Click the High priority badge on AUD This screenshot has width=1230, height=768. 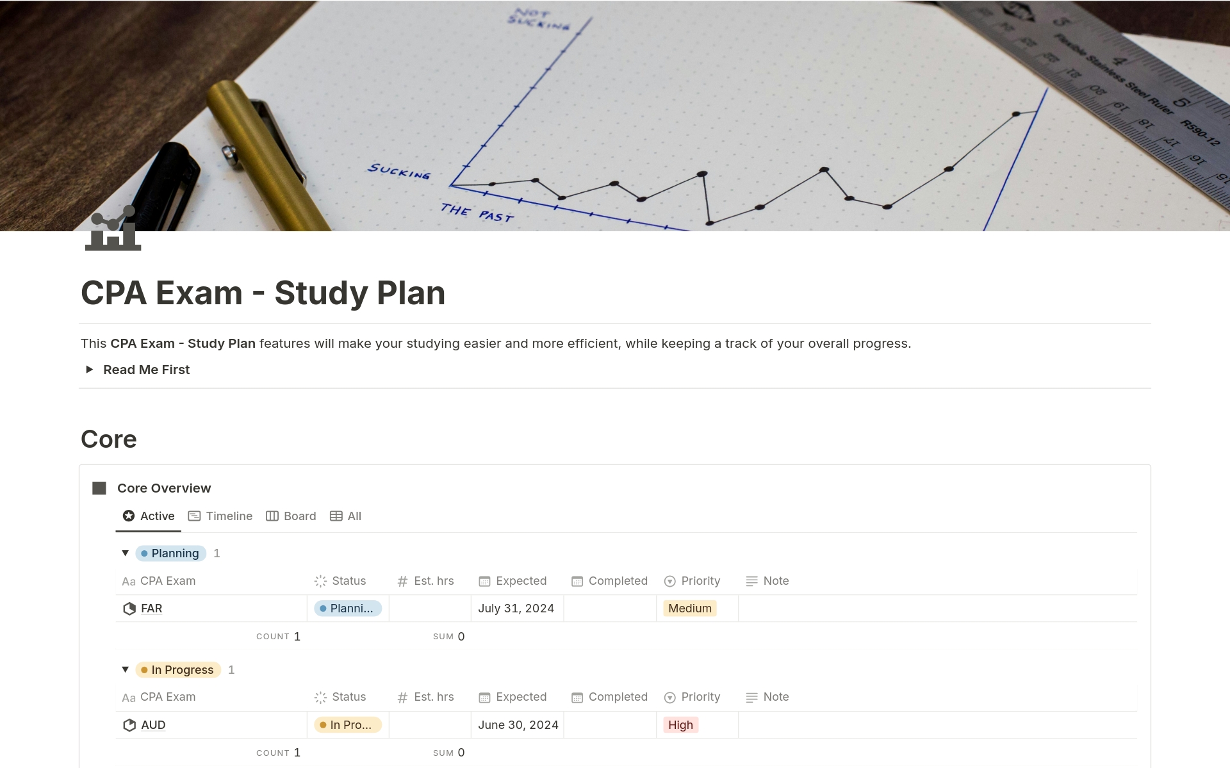click(x=682, y=726)
